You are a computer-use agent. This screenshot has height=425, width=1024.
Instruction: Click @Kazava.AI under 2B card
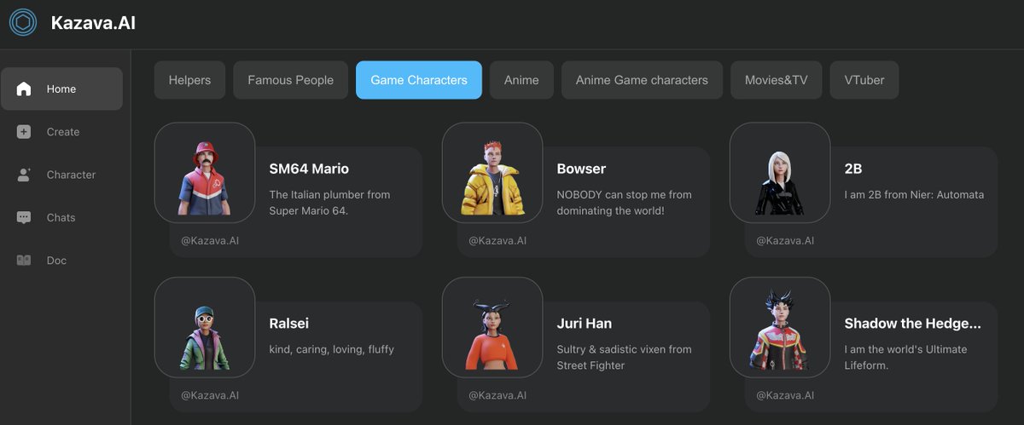click(785, 241)
